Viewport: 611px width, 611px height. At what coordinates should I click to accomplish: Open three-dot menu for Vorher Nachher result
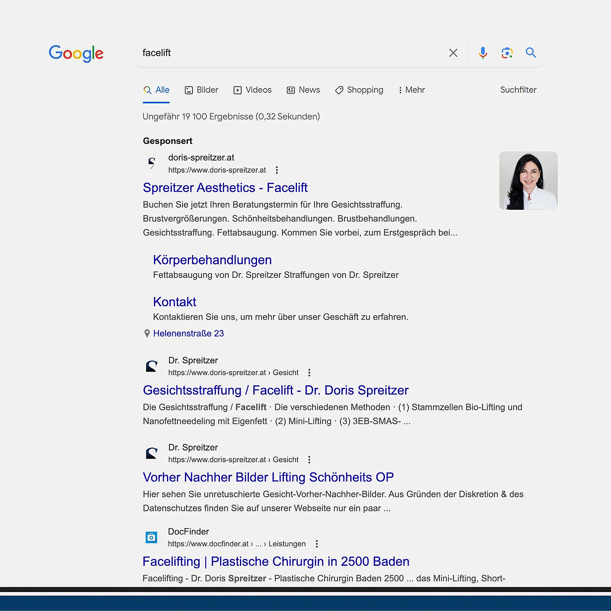point(309,459)
